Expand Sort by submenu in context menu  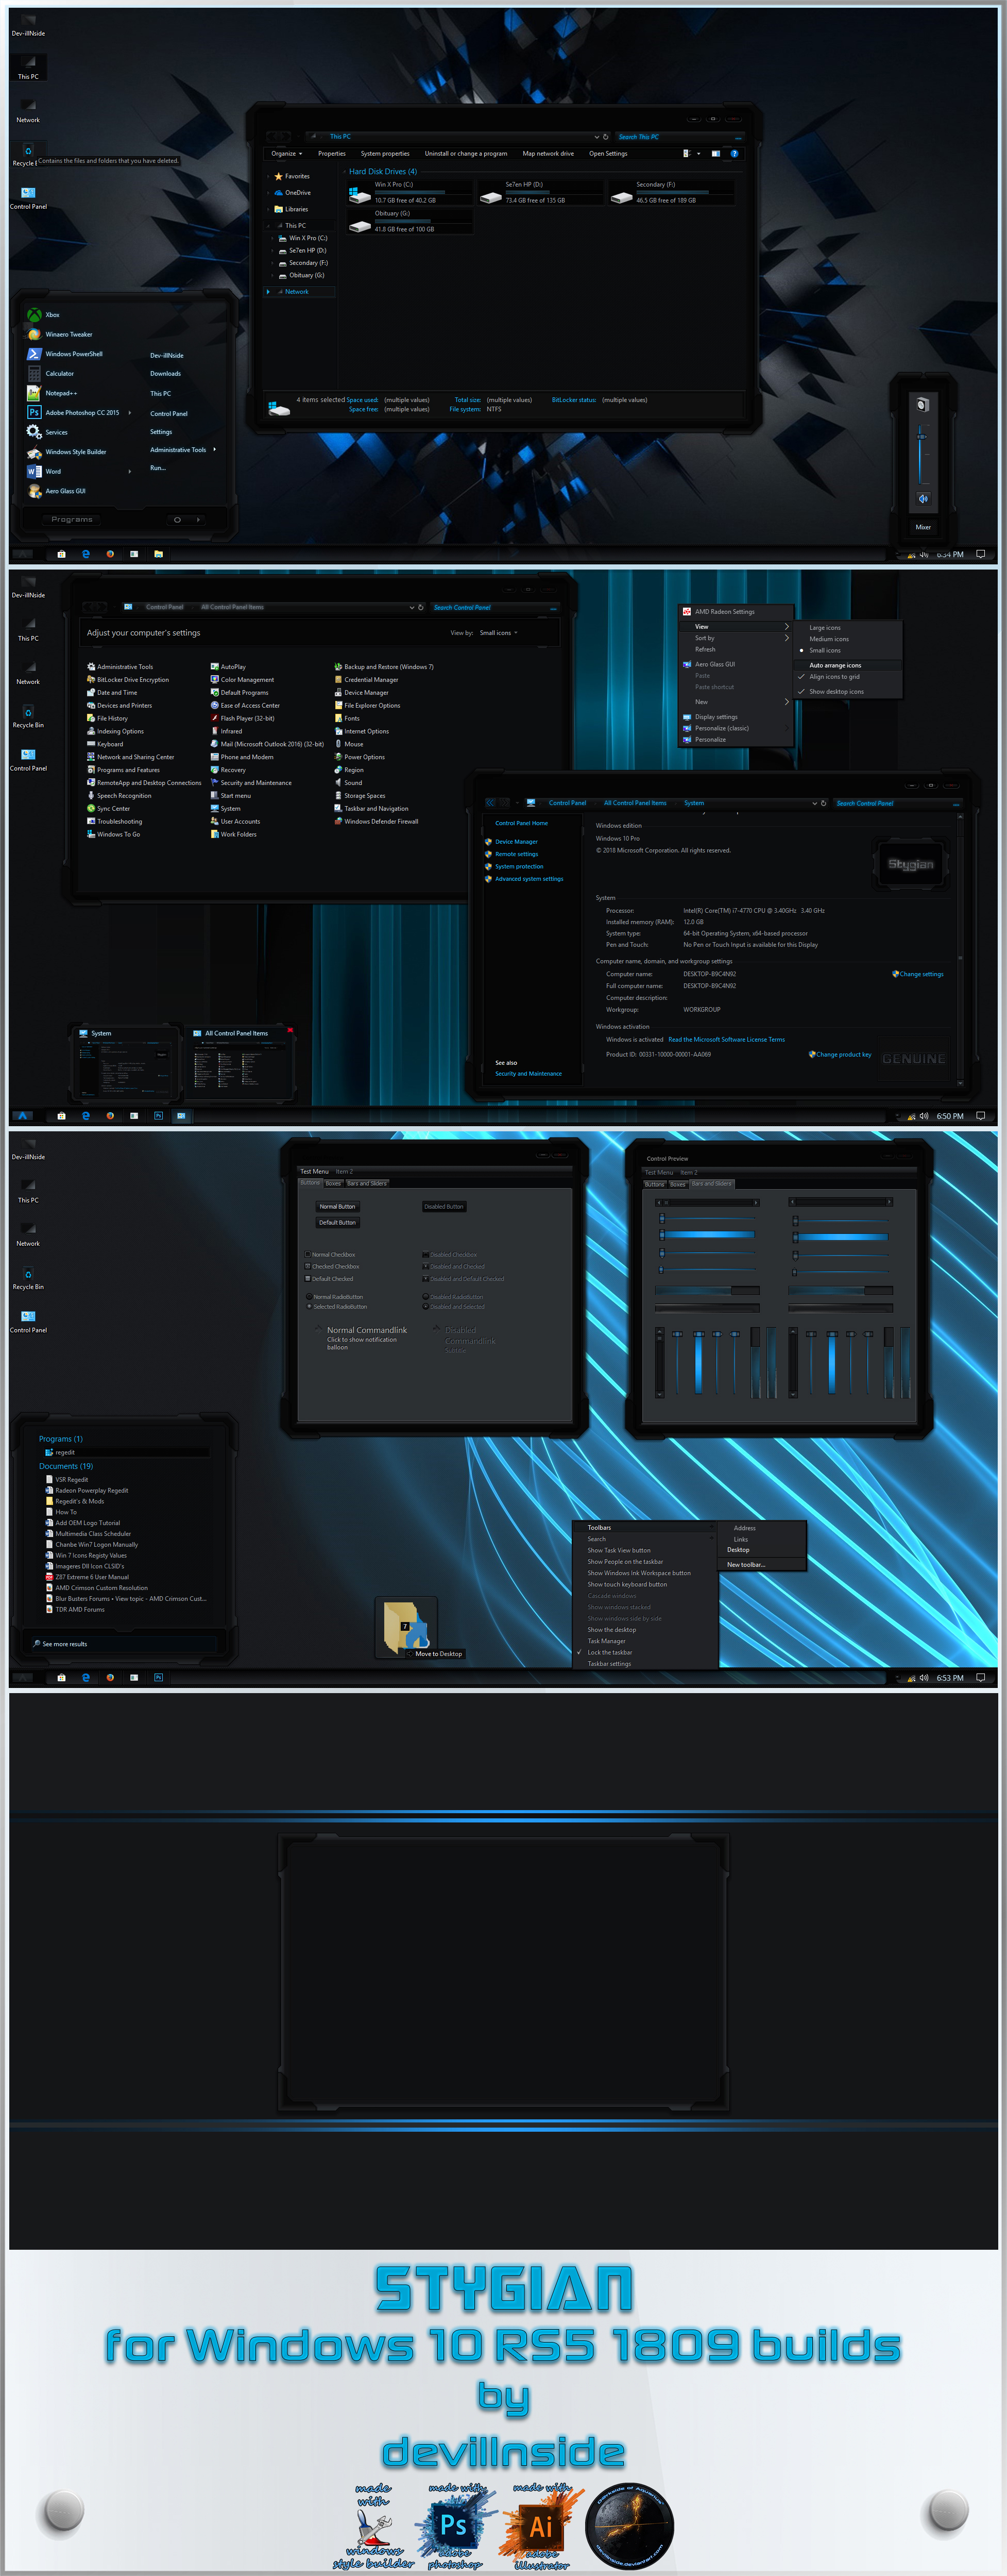coord(736,638)
